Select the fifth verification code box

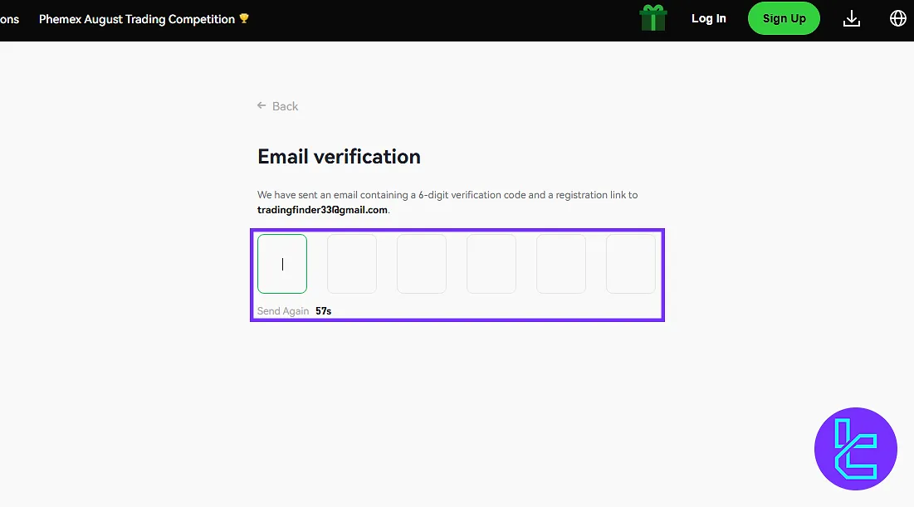pos(561,264)
